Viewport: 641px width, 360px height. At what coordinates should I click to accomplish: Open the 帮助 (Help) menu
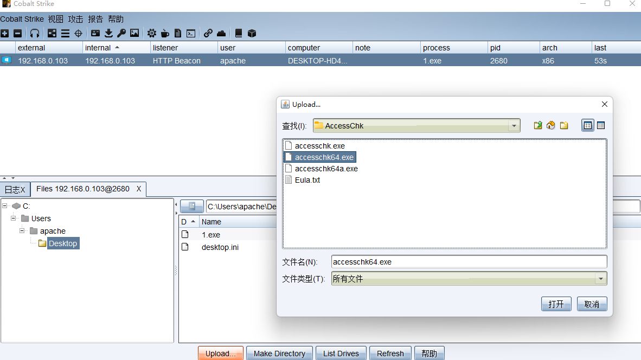click(x=116, y=19)
